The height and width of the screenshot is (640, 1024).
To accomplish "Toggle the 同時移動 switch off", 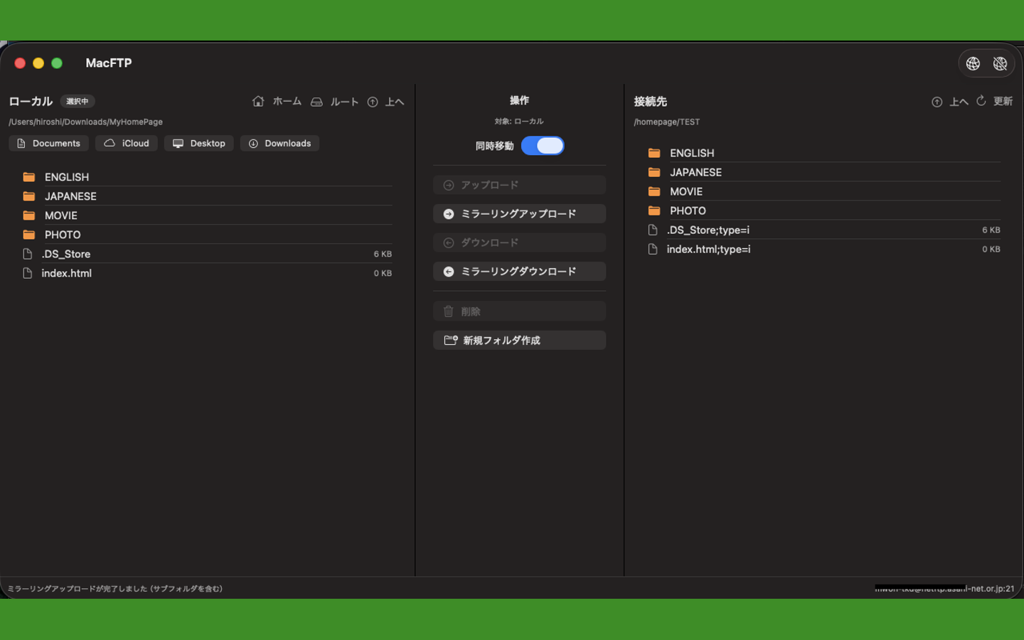I will point(543,145).
